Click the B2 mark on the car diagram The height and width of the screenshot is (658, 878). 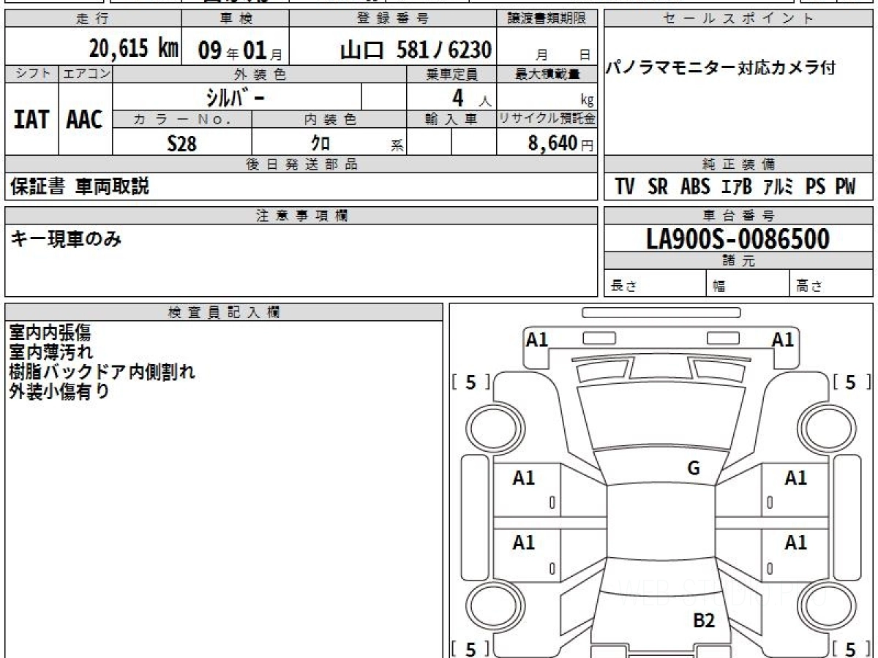point(704,621)
